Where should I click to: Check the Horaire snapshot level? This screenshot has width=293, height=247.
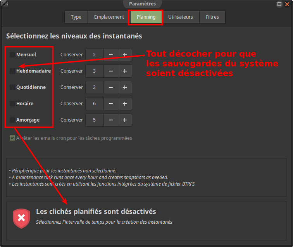click(12, 104)
